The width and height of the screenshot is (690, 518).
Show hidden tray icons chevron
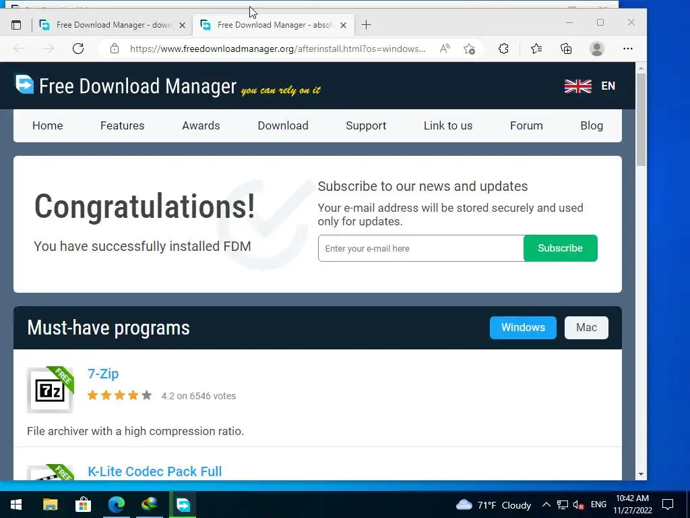click(546, 505)
